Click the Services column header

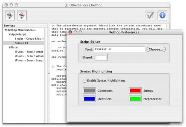click(24, 26)
